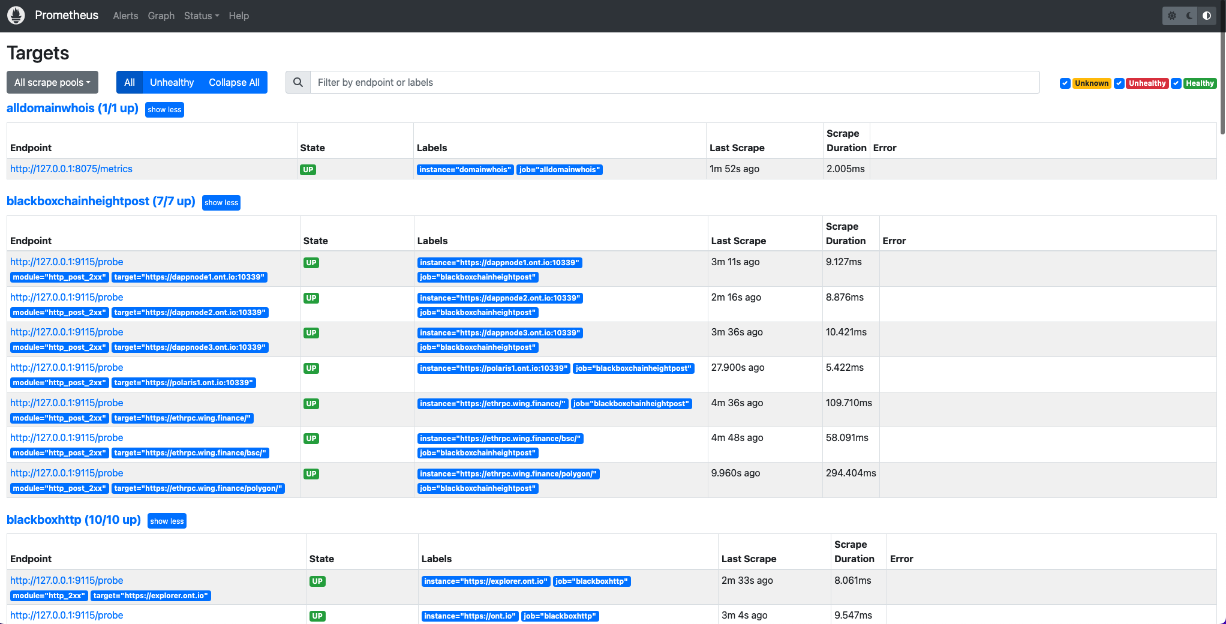Go to the Alerts page

click(x=125, y=16)
